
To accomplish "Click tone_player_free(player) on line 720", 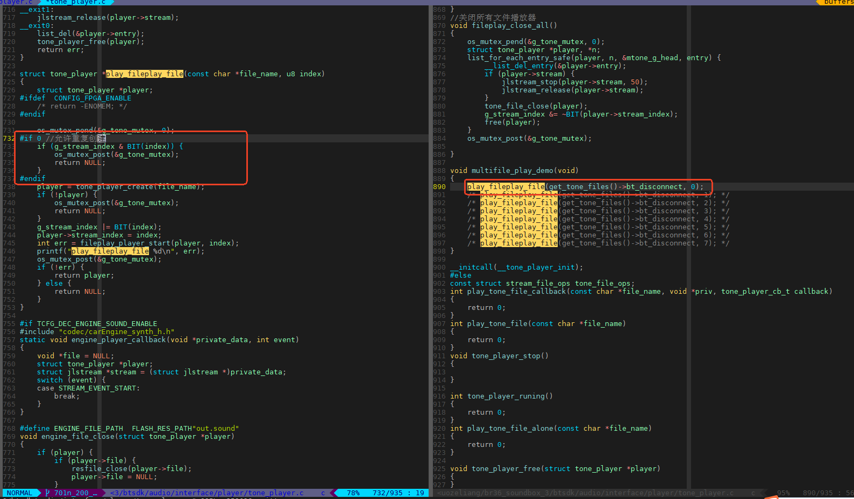I will 89,42.
